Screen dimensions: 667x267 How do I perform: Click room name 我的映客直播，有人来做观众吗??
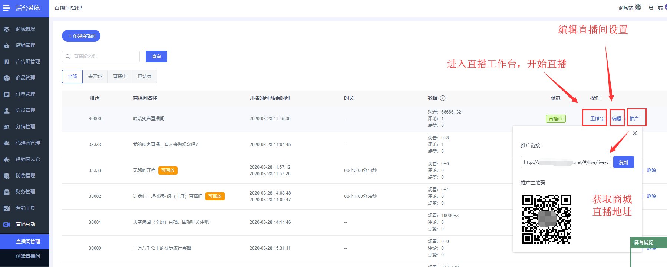165,145
